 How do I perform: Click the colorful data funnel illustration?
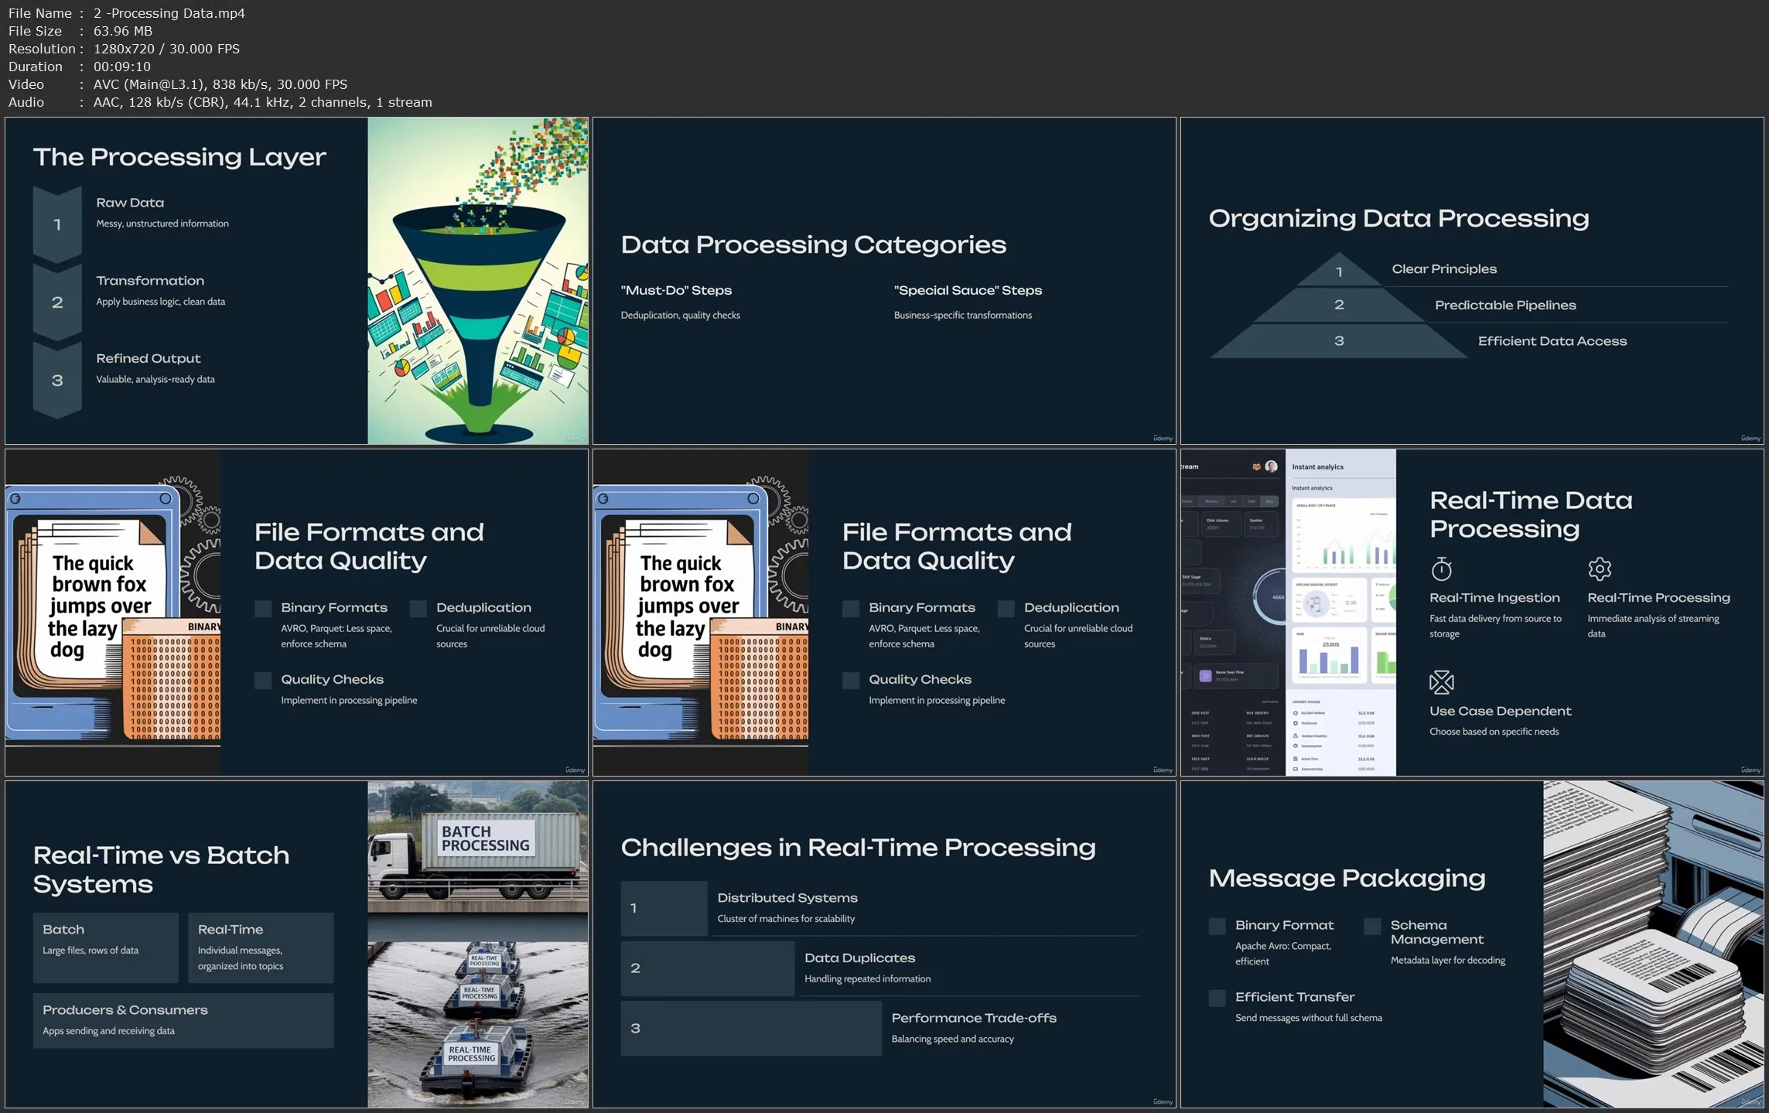tap(477, 281)
